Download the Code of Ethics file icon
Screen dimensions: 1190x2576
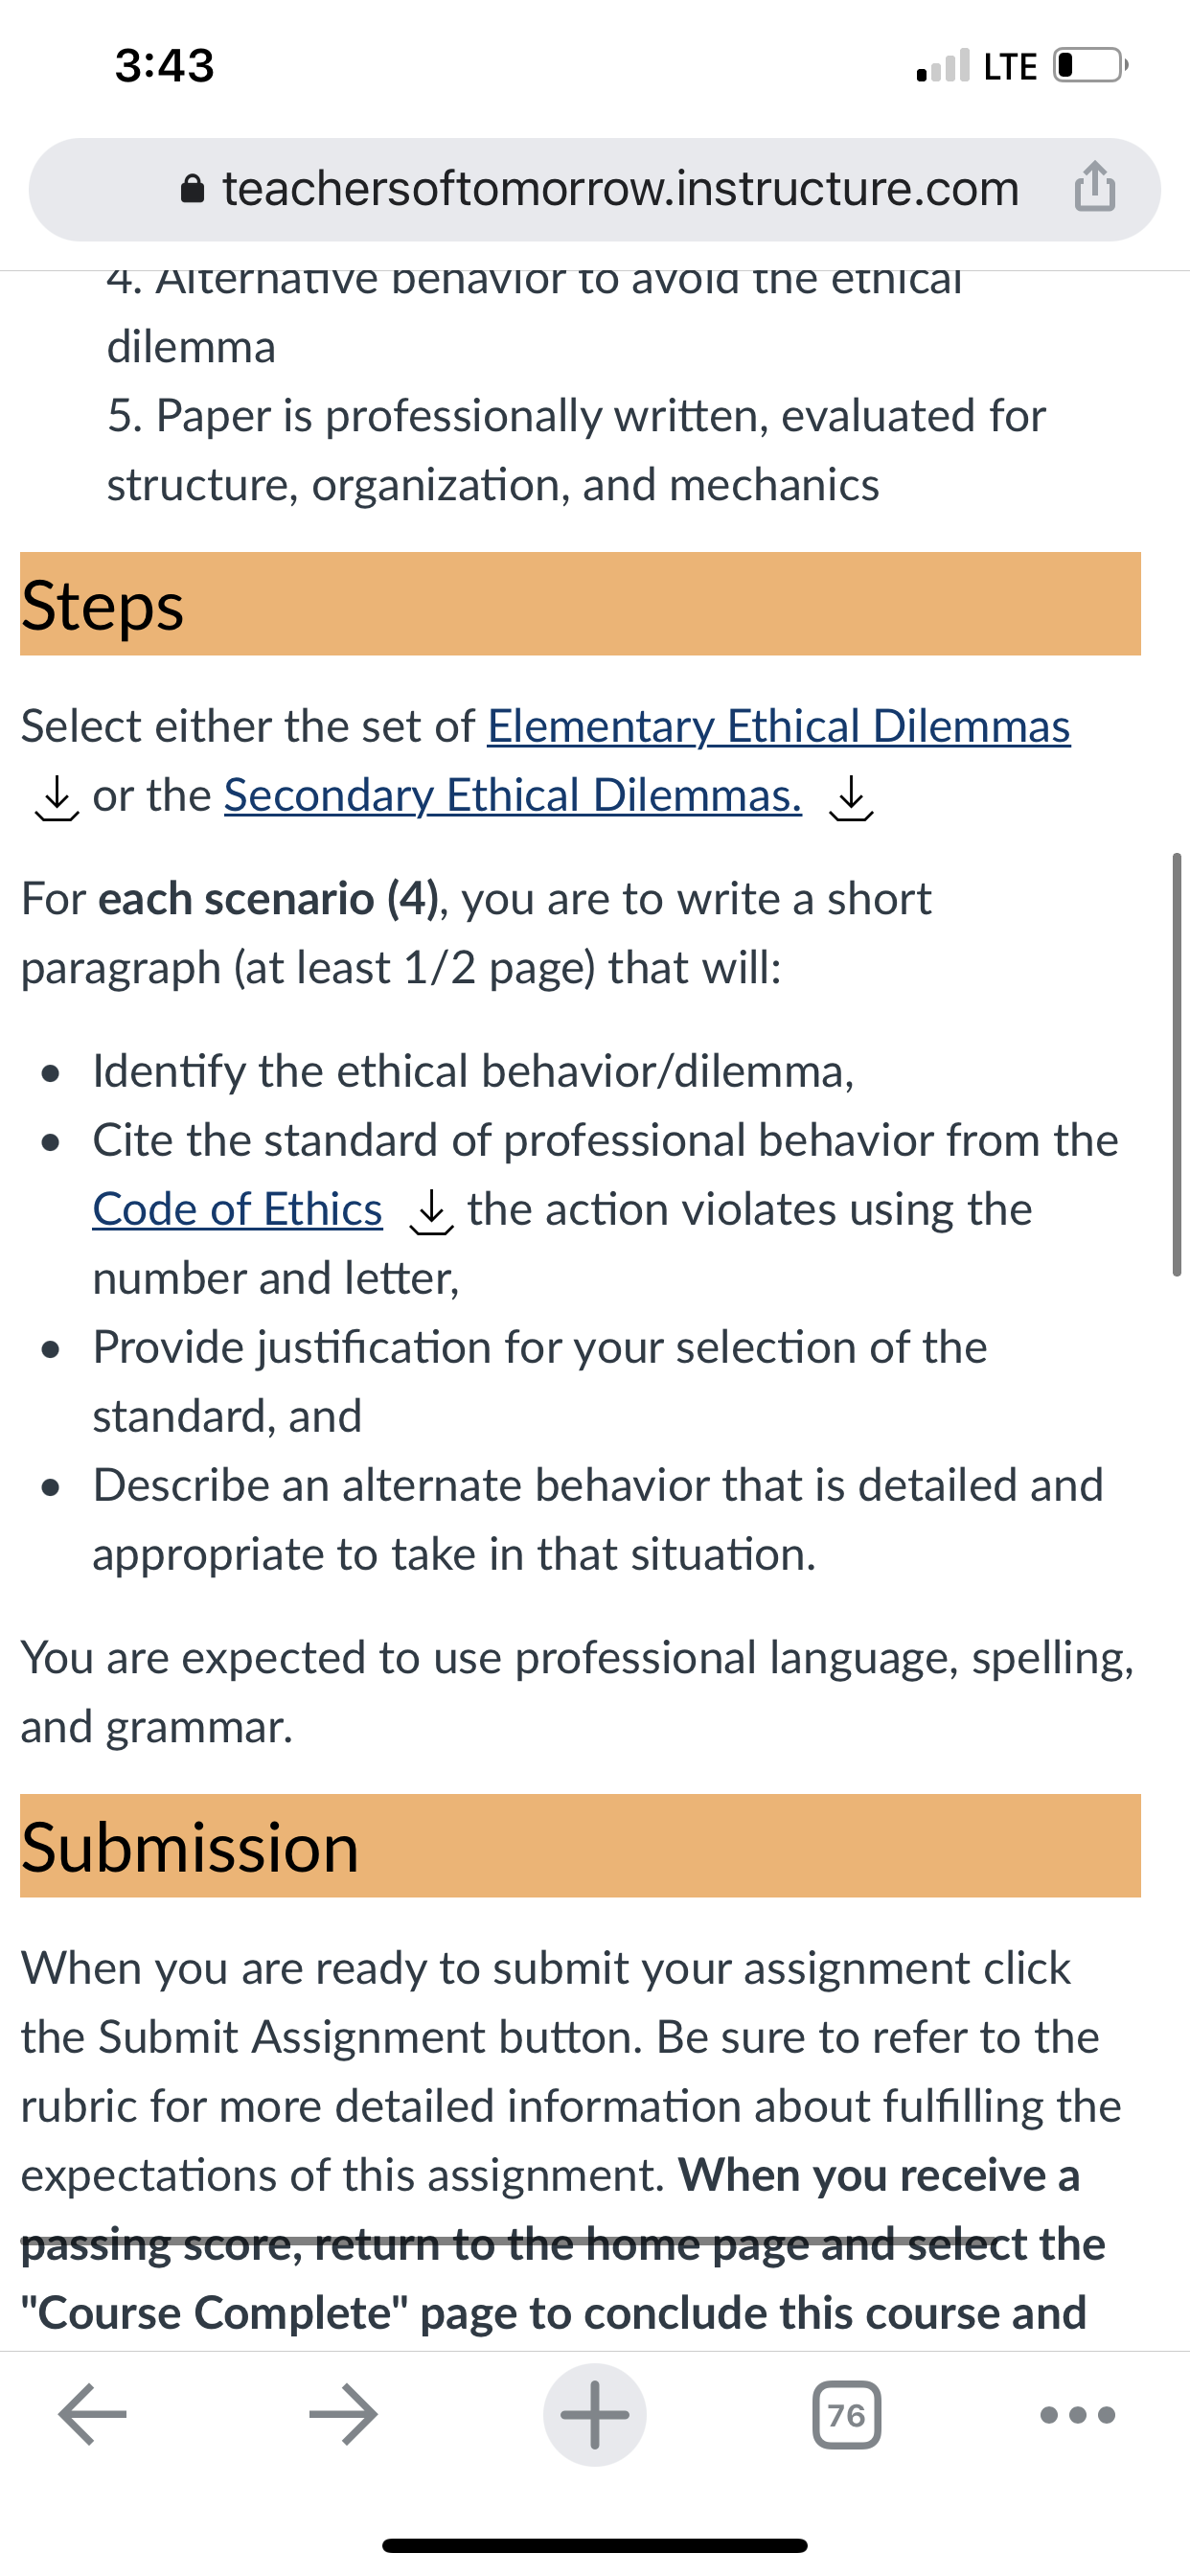[x=431, y=1212]
